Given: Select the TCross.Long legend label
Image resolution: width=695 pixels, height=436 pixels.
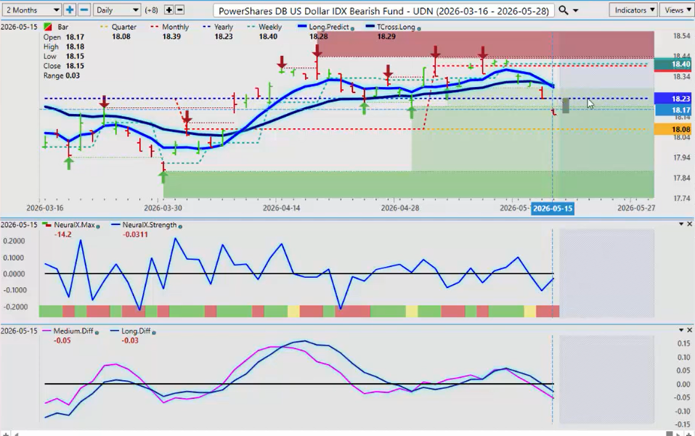Looking at the screenshot, I should [396, 27].
